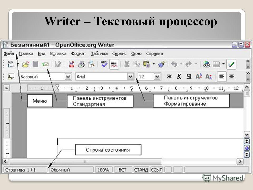The width and height of the screenshot is (253, 190).
Task: Open the Redo history dropdown arrow
Action: (x=196, y=64)
